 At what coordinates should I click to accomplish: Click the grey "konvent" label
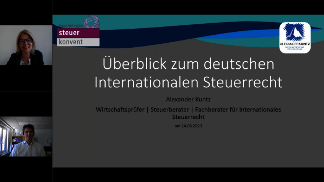click(x=78, y=42)
